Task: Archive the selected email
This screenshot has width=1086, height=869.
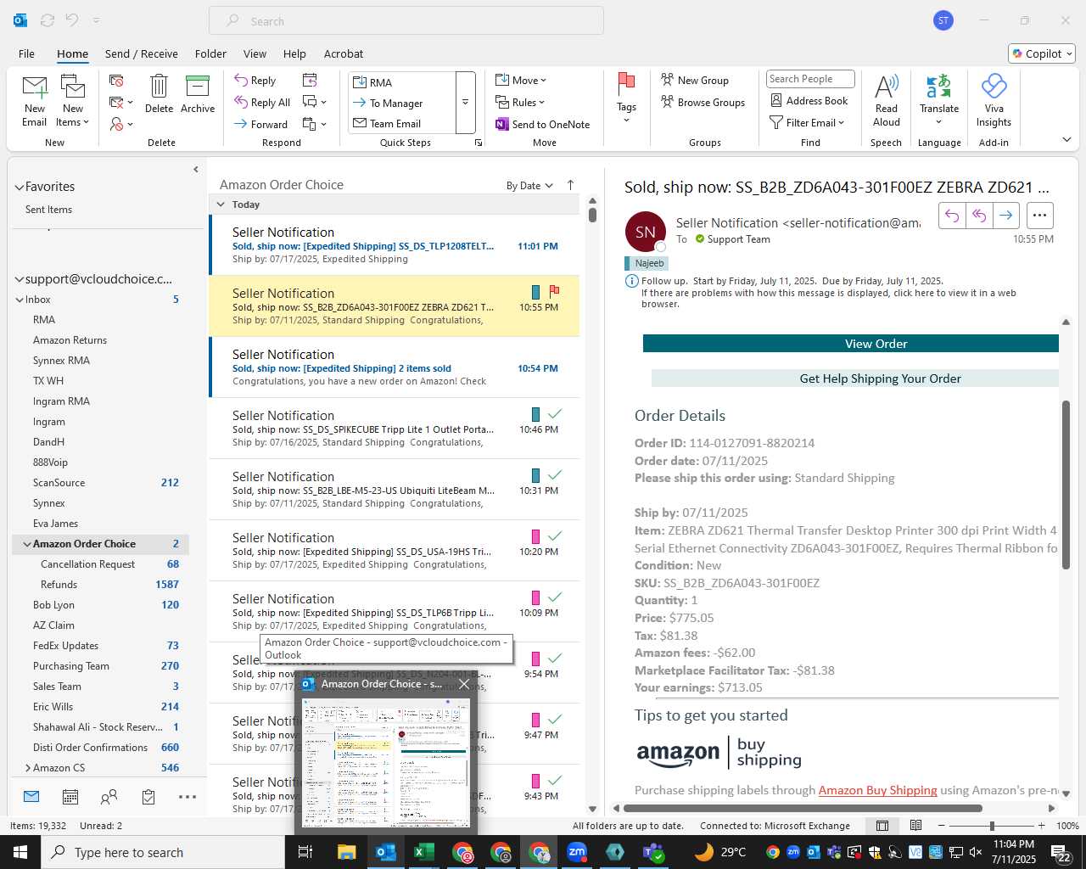Action: click(198, 95)
